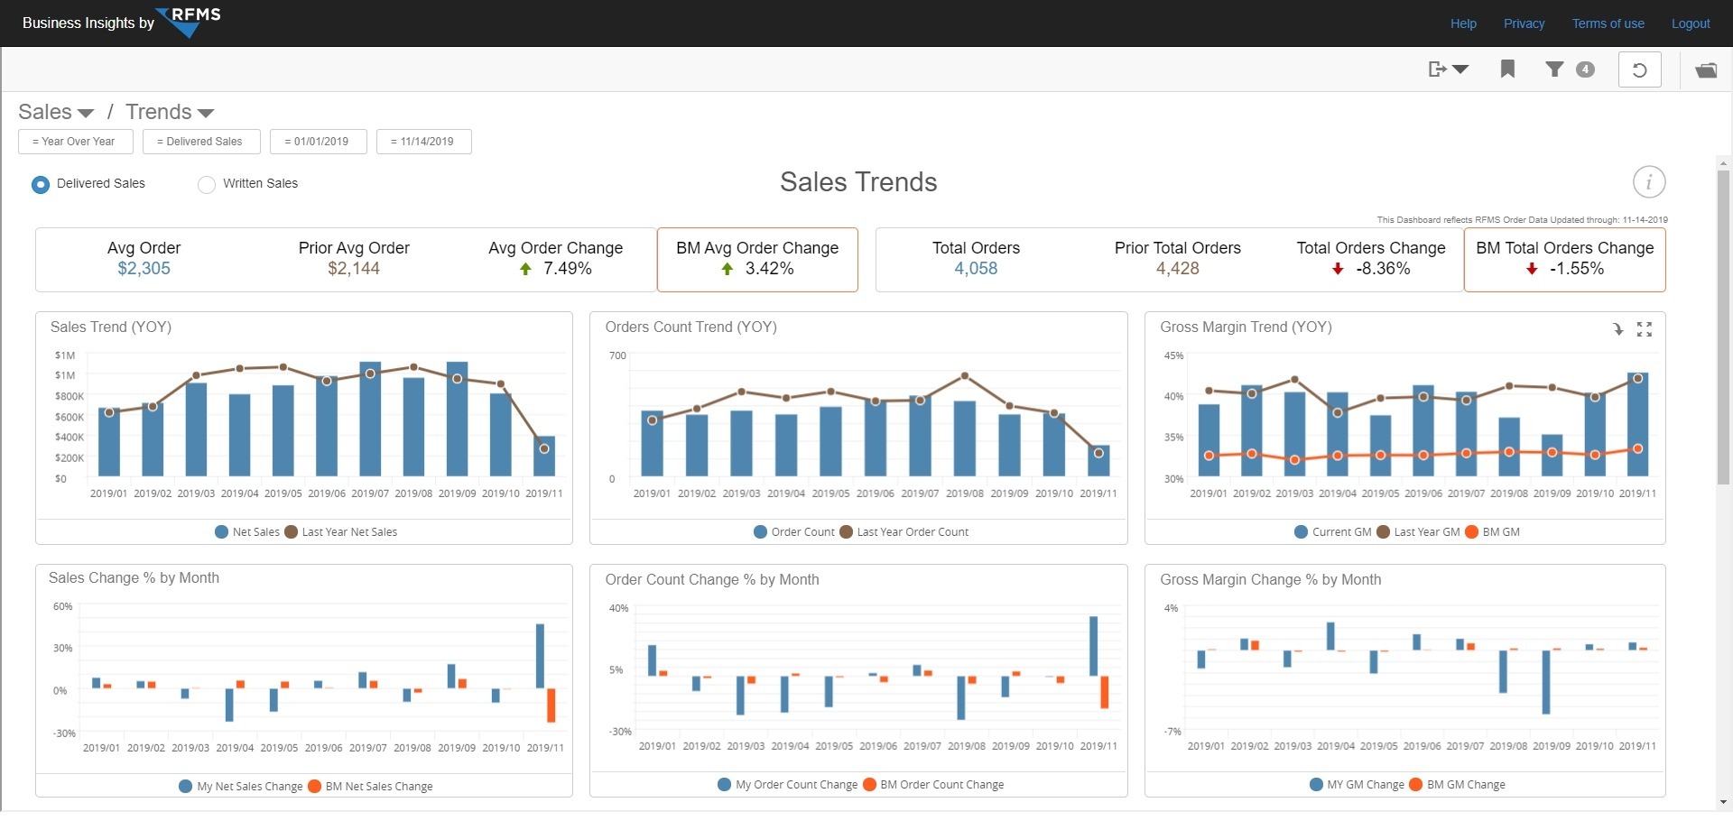The height and width of the screenshot is (830, 1733).
Task: Click the Logout link
Action: (x=1691, y=23)
